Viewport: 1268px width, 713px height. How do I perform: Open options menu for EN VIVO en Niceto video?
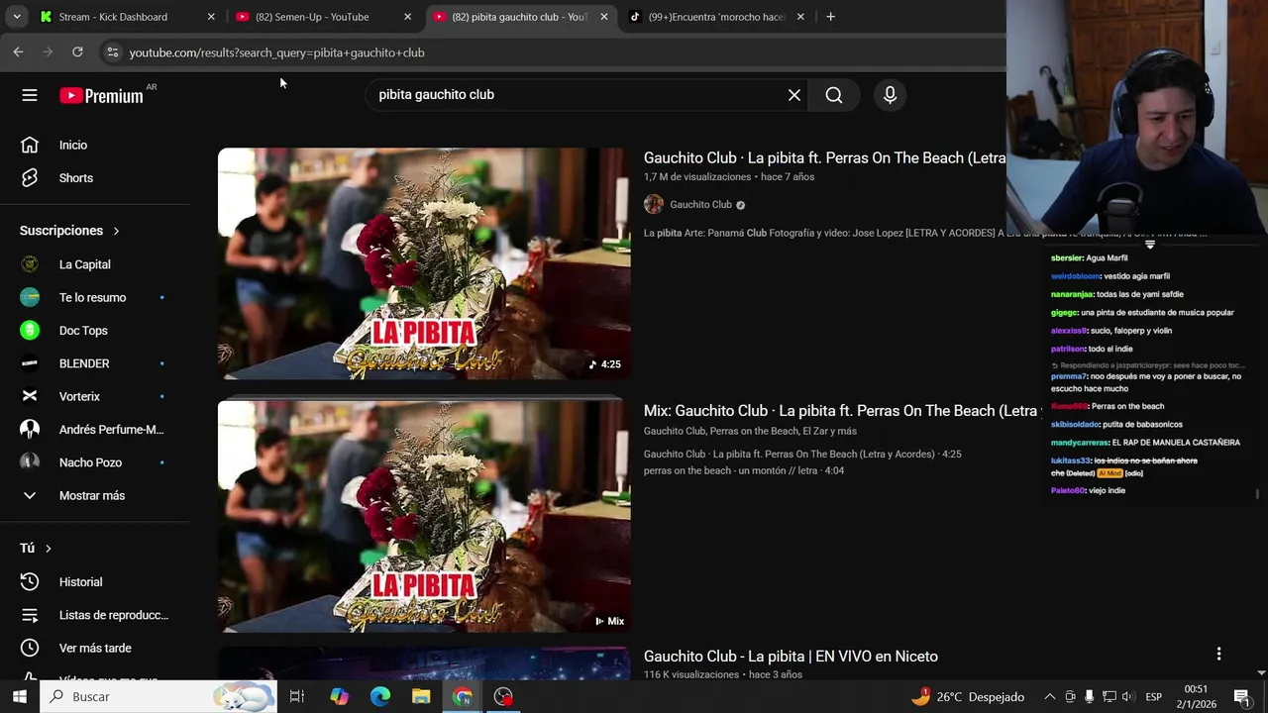pos(1218,654)
